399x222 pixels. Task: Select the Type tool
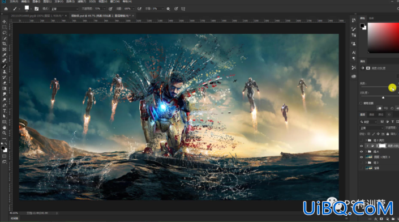5,111
